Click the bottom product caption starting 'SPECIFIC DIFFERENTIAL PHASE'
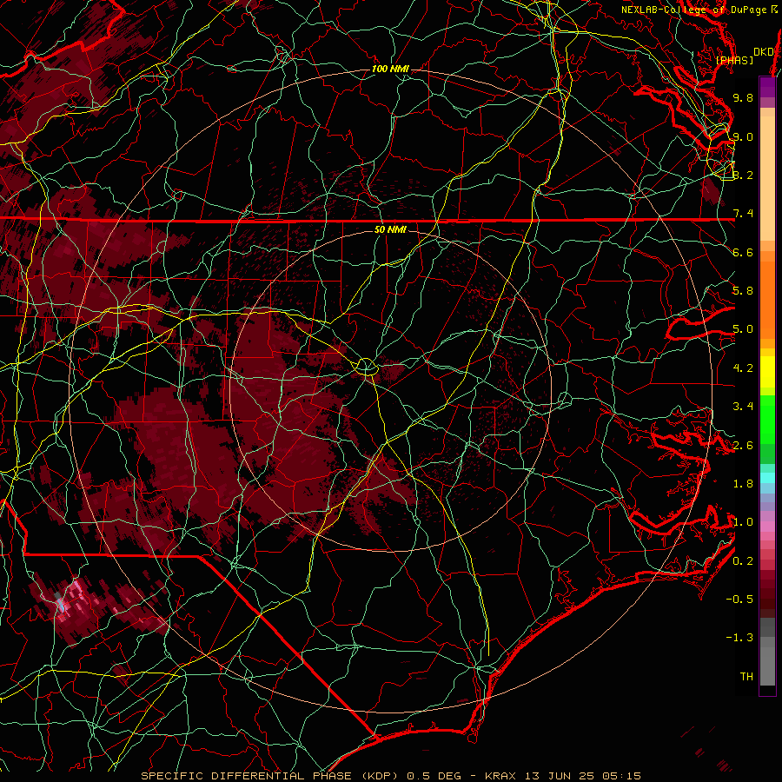This screenshot has width=782, height=782. pyautogui.click(x=390, y=776)
